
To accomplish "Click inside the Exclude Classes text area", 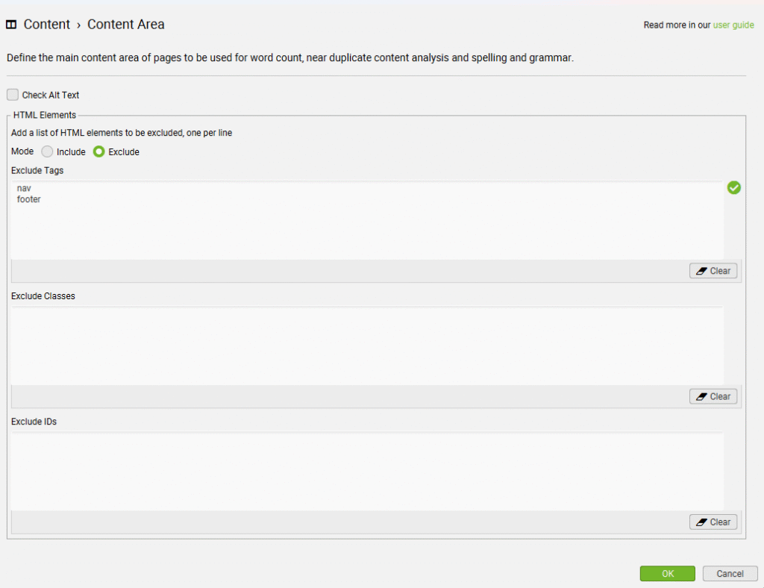I will pos(367,346).
